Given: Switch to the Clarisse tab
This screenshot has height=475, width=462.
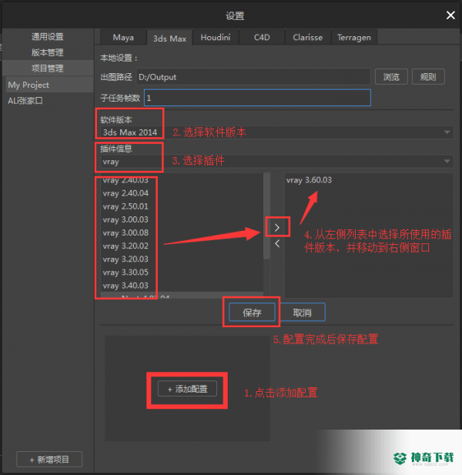Looking at the screenshot, I should [x=308, y=37].
